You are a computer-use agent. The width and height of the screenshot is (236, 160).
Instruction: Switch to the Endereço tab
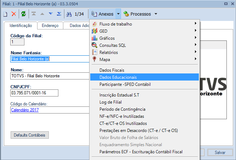(50, 26)
